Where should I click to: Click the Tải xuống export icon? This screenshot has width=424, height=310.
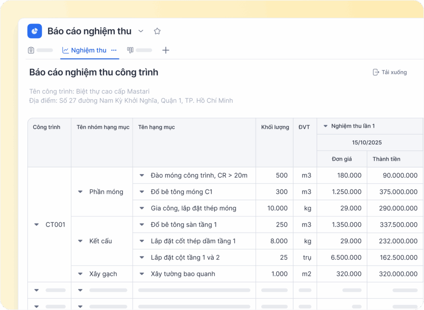pos(376,72)
